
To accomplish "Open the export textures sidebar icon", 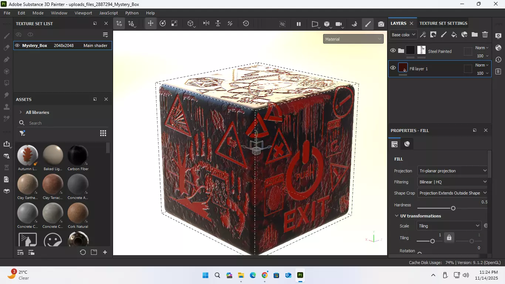I will (7, 144).
